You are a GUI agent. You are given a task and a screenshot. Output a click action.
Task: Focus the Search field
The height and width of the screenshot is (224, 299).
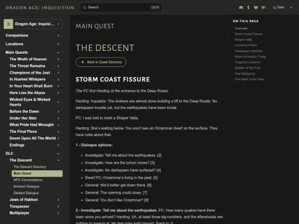point(121,7)
